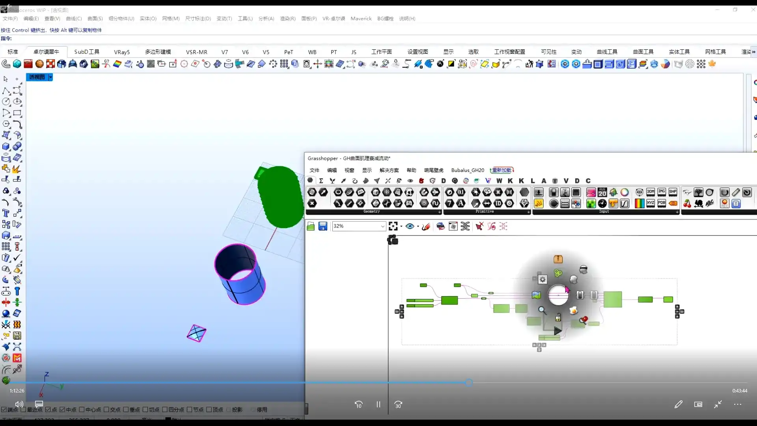Viewport: 757px width, 426px height.
Task: Click the Grasshopper open file icon
Action: pos(311,226)
